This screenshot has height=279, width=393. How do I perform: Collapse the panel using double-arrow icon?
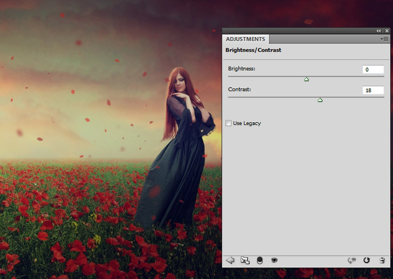click(378, 31)
